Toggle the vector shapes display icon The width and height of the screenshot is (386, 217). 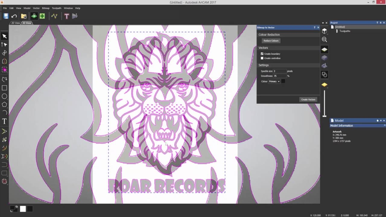(324, 74)
